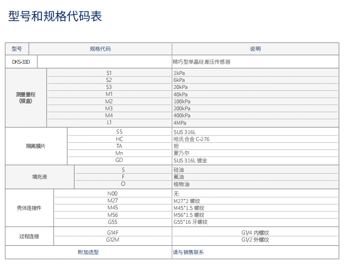The height and width of the screenshot is (269, 349).
Task: Click the HC diaphragm code
Action: point(120,139)
